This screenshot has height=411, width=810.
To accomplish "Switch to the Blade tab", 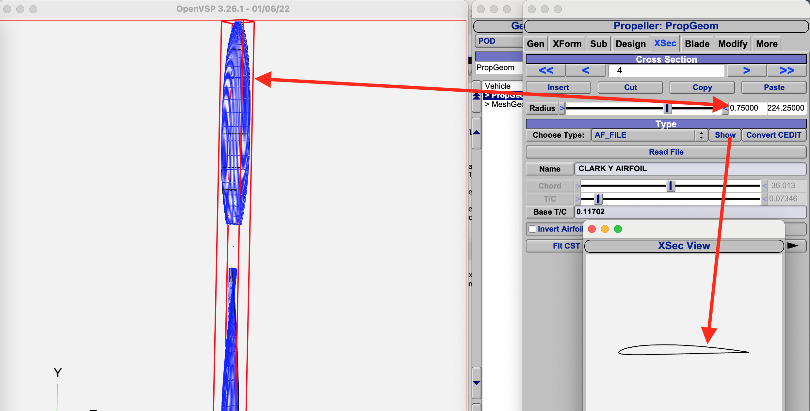I will (697, 44).
